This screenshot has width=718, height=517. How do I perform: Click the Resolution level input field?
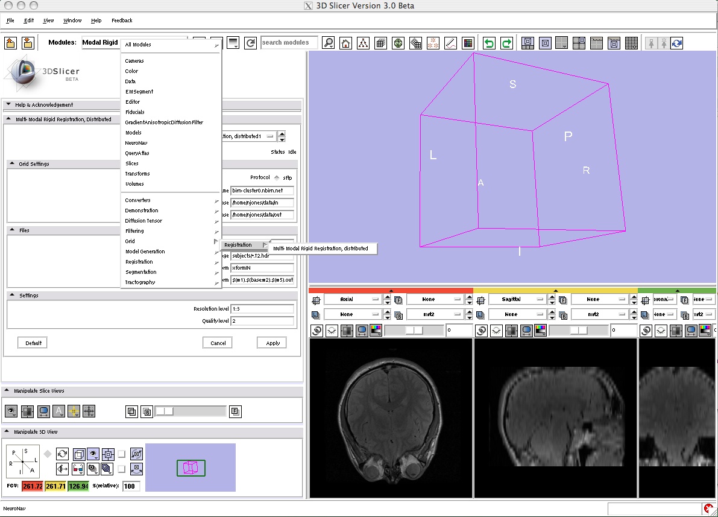pos(262,309)
